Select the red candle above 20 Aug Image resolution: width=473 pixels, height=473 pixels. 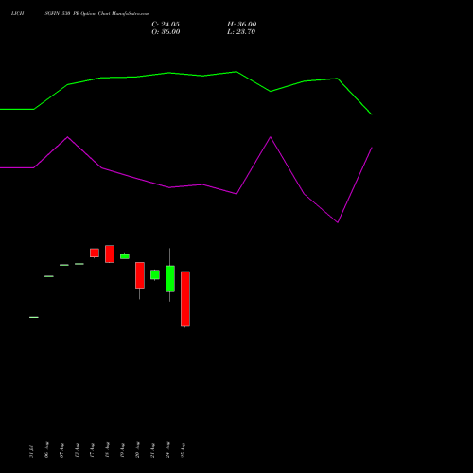(140, 275)
